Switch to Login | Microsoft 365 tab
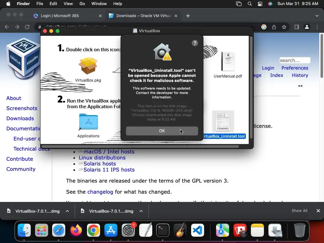Viewport: 324px width, 243px height. [67, 16]
